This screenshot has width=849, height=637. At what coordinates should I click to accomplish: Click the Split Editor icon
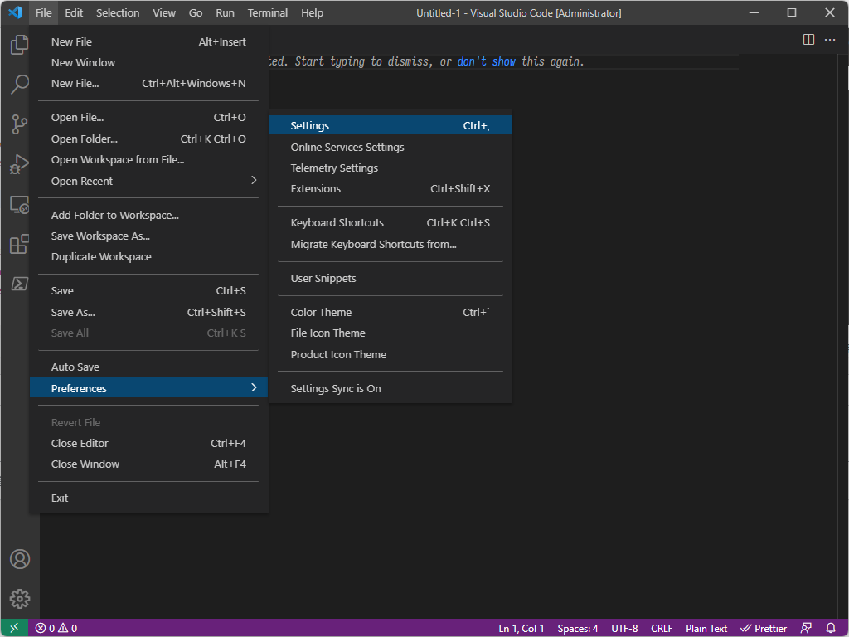pyautogui.click(x=808, y=40)
